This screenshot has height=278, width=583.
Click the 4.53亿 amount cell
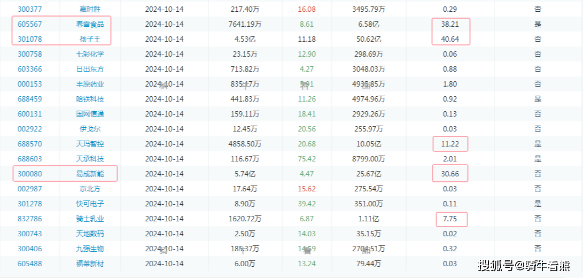click(245, 39)
